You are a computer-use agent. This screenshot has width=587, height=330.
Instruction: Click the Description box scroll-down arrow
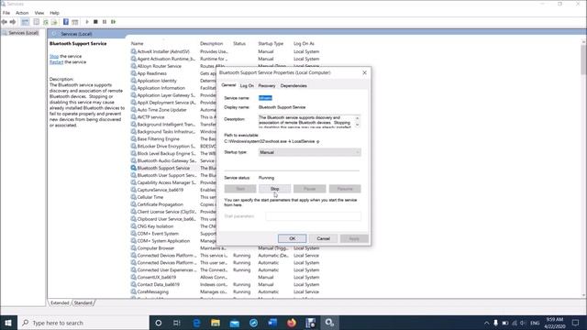click(357, 125)
